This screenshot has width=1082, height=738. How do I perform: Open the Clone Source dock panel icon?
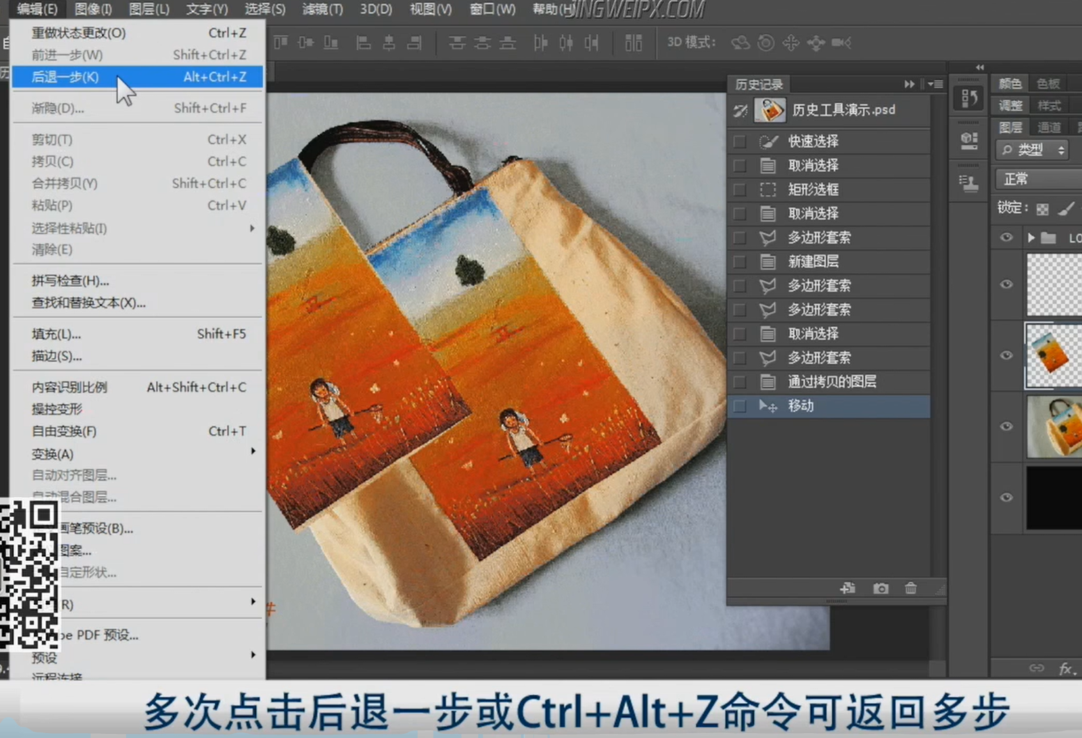969,183
